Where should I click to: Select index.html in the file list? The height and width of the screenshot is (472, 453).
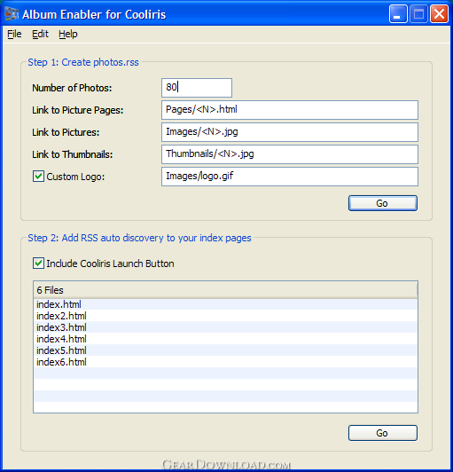click(x=225, y=304)
